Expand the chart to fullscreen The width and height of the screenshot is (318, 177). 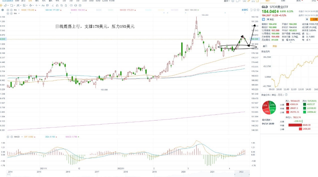click(253, 1)
